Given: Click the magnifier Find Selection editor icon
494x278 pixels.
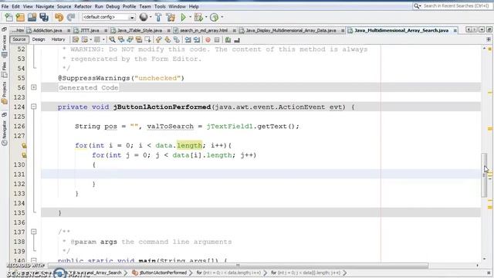Looking at the screenshot, I should pos(112,39).
